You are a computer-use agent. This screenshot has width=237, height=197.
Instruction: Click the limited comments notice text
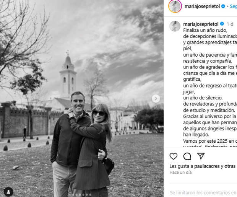tap(203, 193)
